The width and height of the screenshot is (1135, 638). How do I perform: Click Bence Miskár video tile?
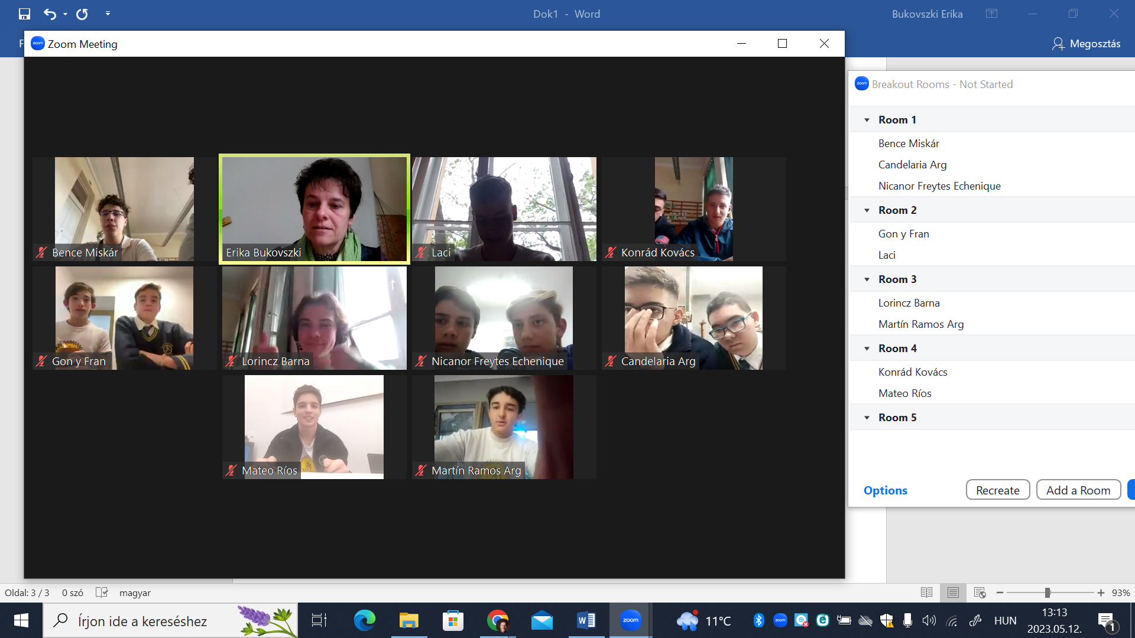pos(124,209)
